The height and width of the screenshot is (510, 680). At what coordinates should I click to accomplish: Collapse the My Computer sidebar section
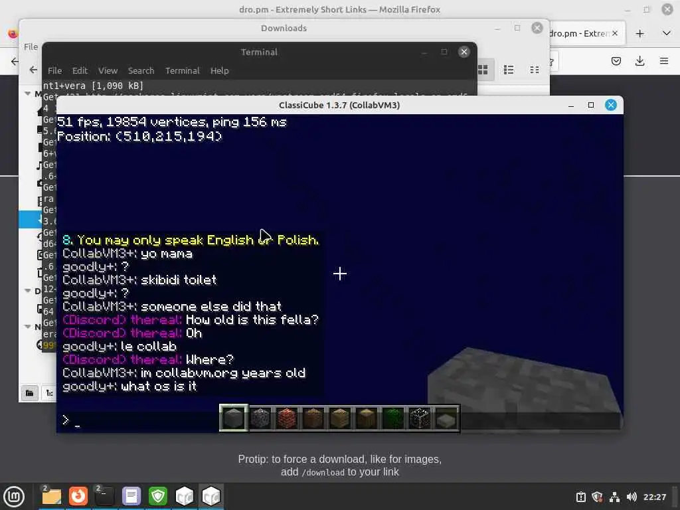click(x=28, y=93)
